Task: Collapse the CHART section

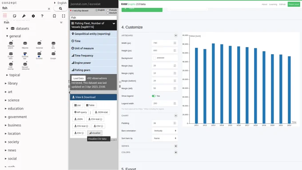Action: coord(176,116)
